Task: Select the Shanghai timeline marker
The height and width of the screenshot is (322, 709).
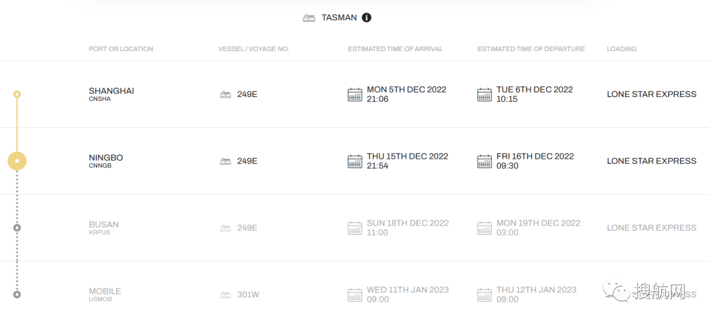Action: click(x=17, y=94)
